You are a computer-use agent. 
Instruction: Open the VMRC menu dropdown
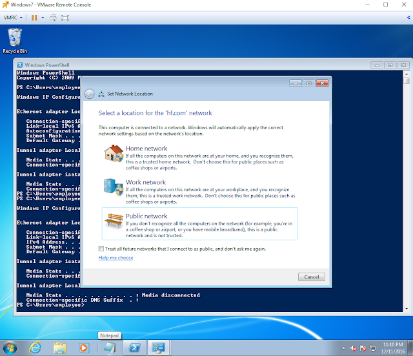coord(13,17)
